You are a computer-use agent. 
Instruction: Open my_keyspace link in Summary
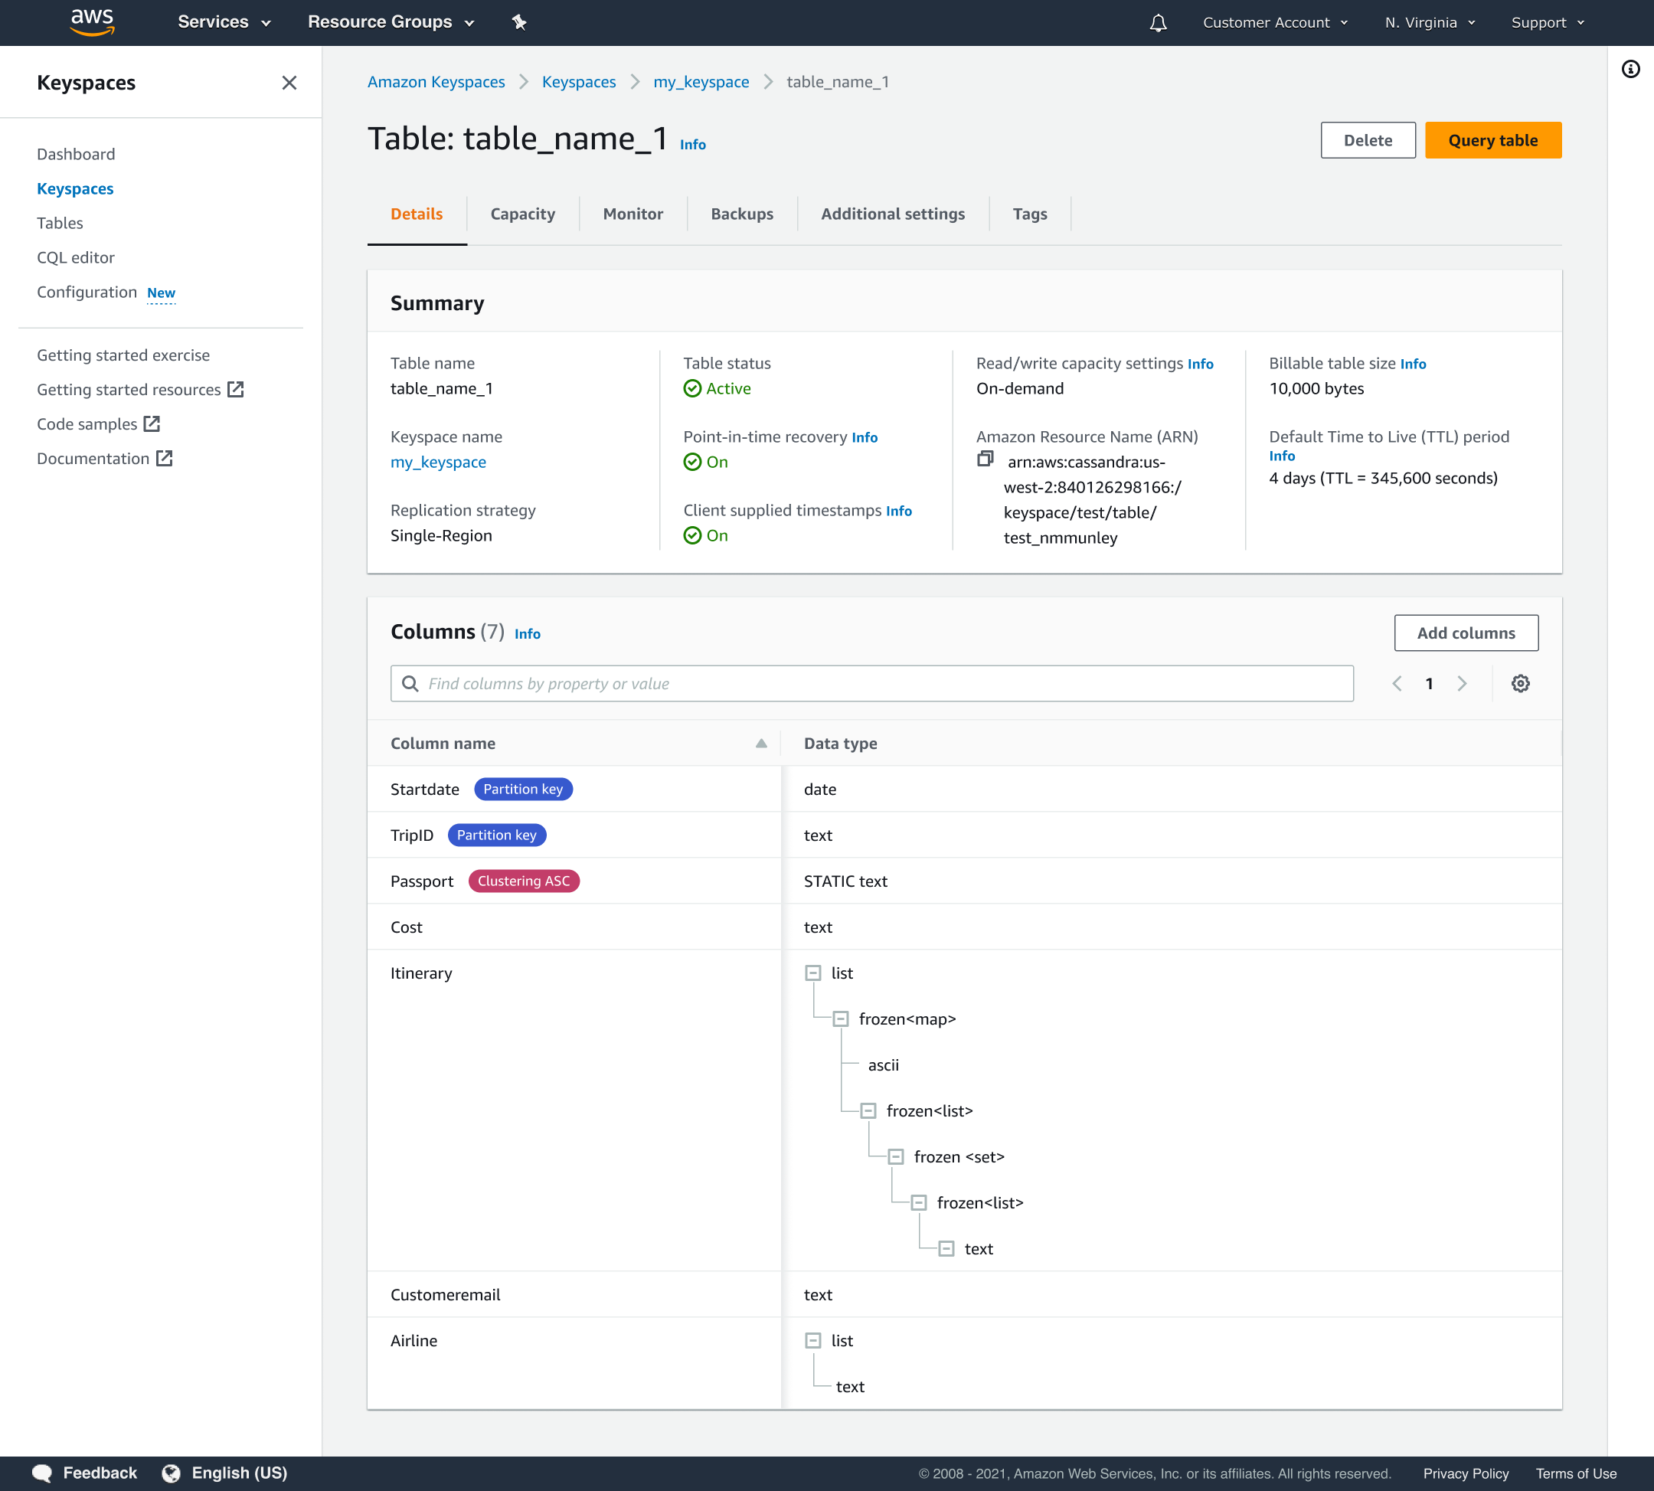point(438,462)
